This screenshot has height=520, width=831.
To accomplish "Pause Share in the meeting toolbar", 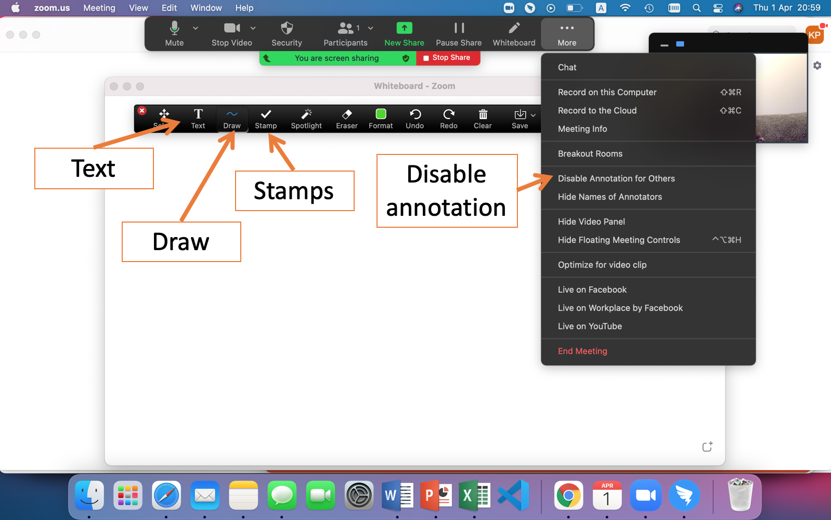I will point(459,34).
